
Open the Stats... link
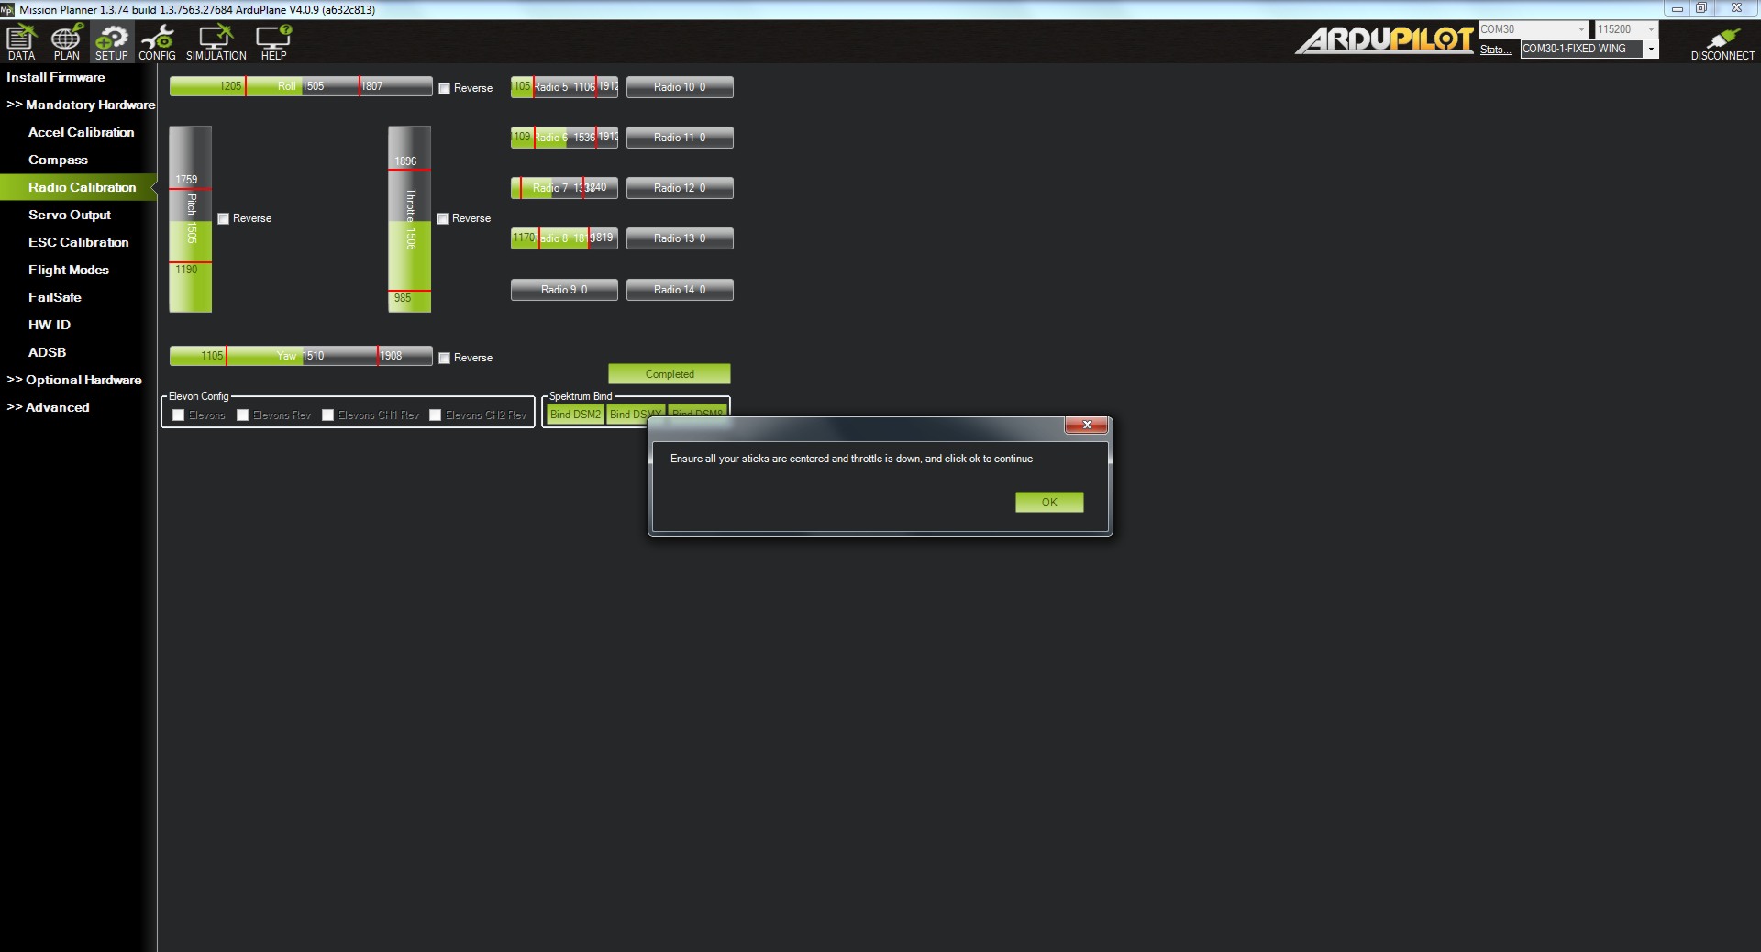click(x=1494, y=50)
